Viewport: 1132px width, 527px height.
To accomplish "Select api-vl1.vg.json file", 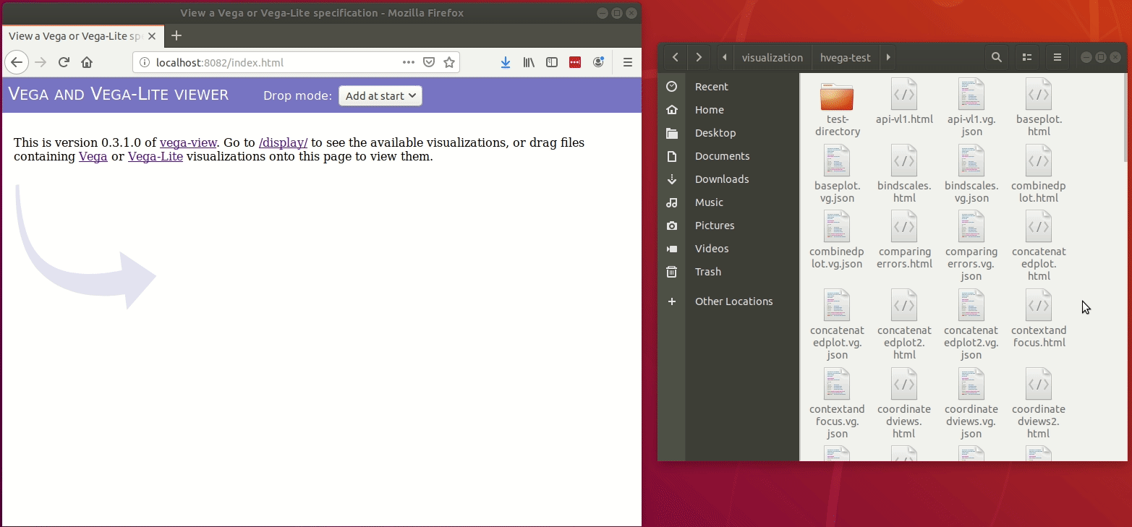I will coord(971,108).
